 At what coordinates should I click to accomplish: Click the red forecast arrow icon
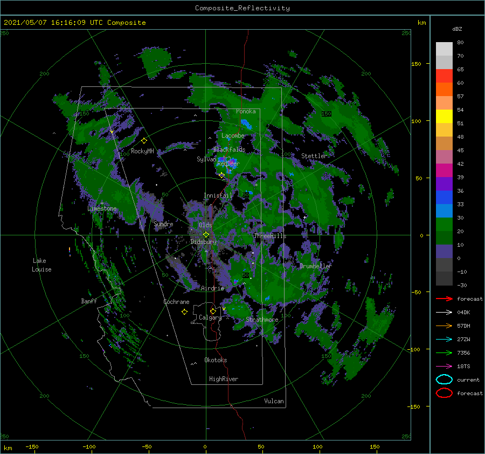(x=444, y=299)
